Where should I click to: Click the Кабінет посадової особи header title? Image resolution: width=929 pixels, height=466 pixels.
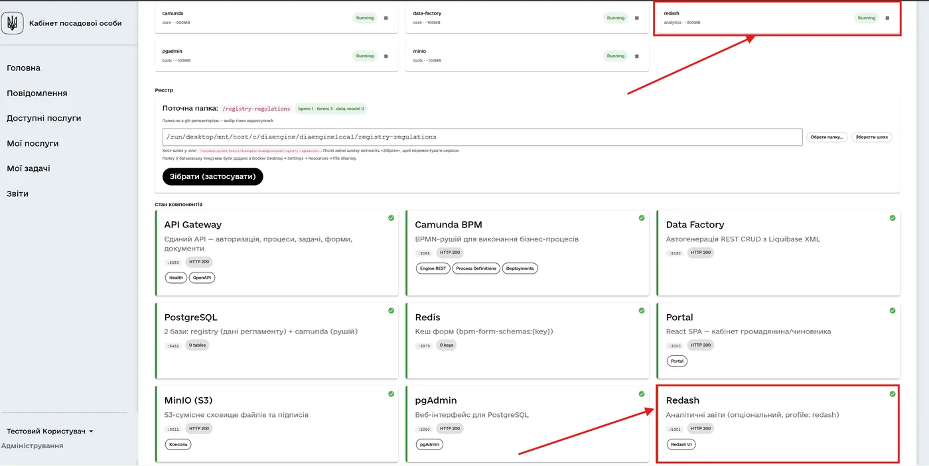click(x=76, y=23)
